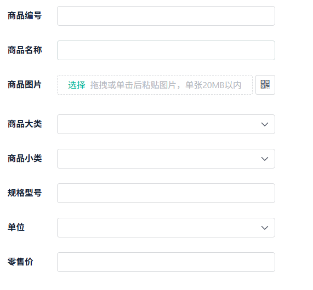Image resolution: width=313 pixels, height=290 pixels.
Task: Click the 零售价 field label
Action: [20, 262]
